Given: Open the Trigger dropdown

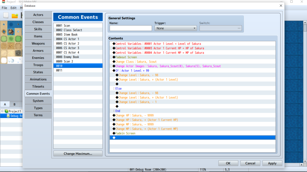Looking at the screenshot, I should [x=176, y=28].
